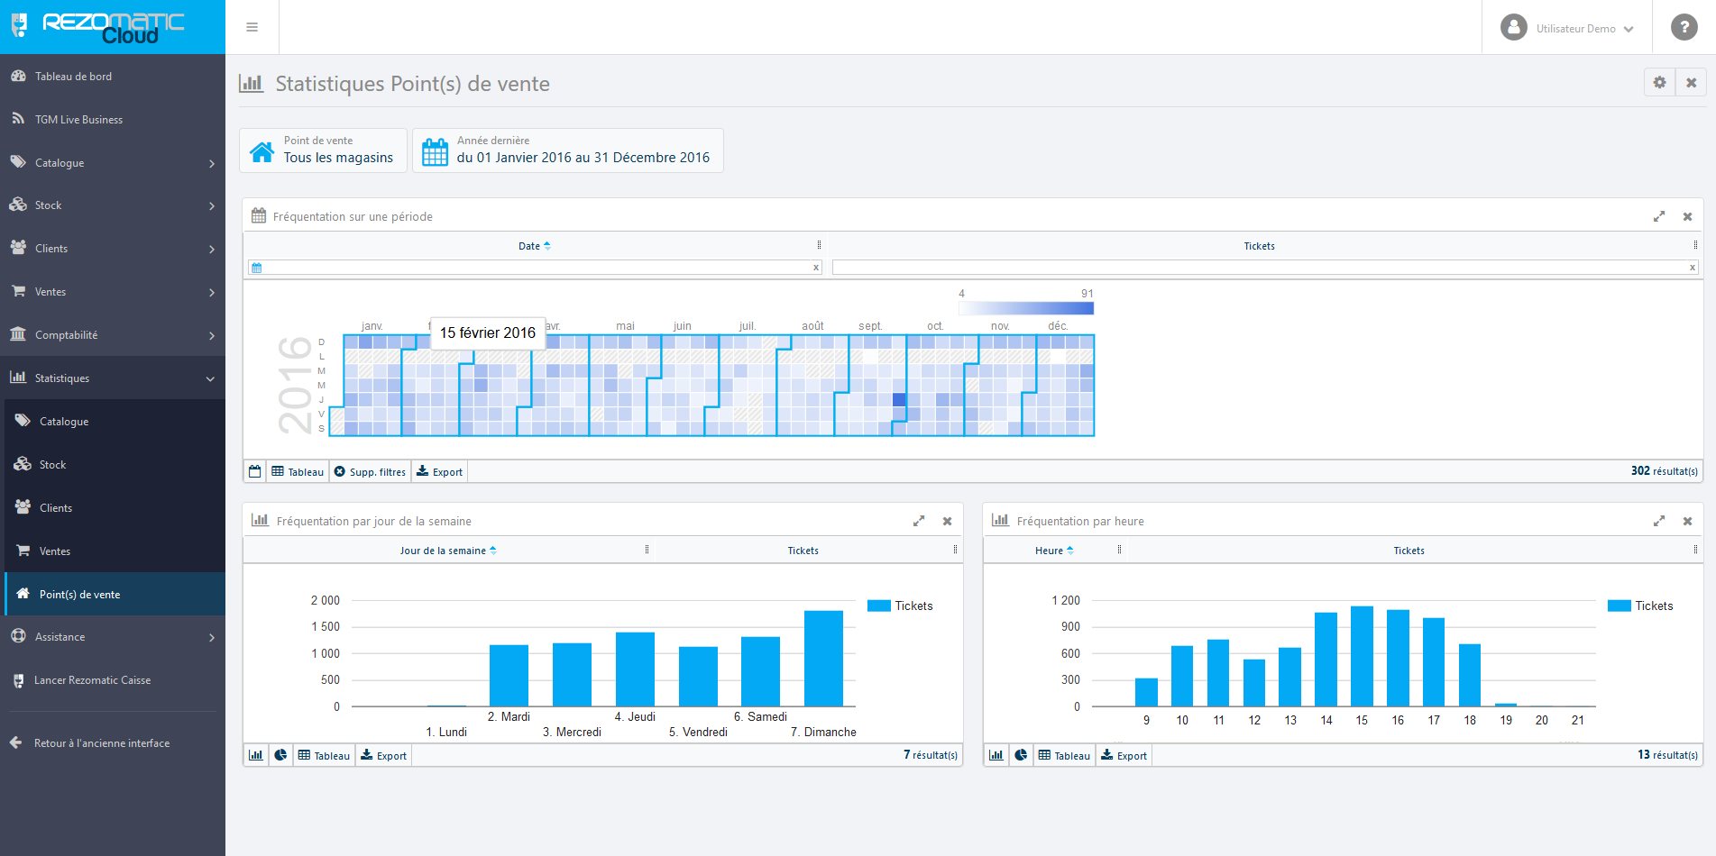Image resolution: width=1716 pixels, height=856 pixels.
Task: Close the Statistiques Point(s) de vente page
Action: (1691, 82)
